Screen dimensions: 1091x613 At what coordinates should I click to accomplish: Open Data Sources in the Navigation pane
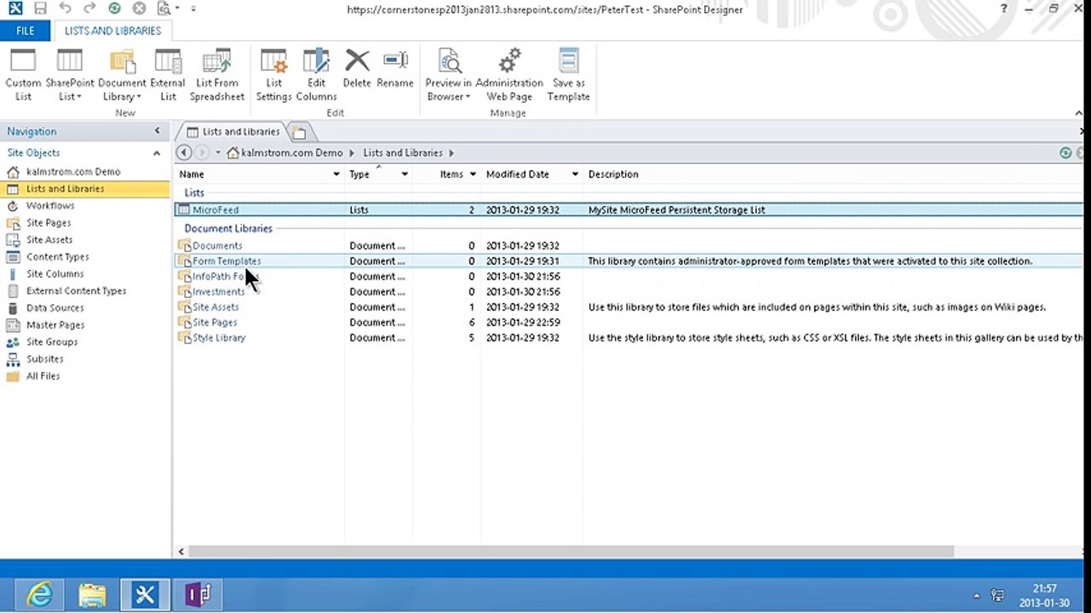coord(55,308)
